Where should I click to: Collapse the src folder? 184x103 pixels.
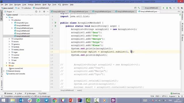(7, 17)
